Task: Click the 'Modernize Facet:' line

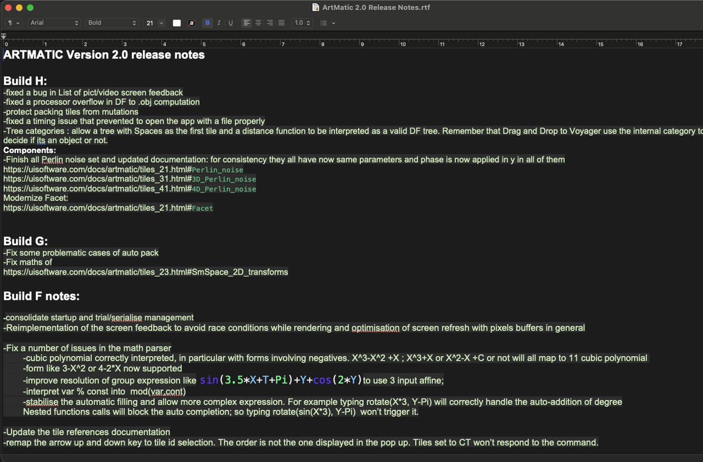Action: point(36,198)
